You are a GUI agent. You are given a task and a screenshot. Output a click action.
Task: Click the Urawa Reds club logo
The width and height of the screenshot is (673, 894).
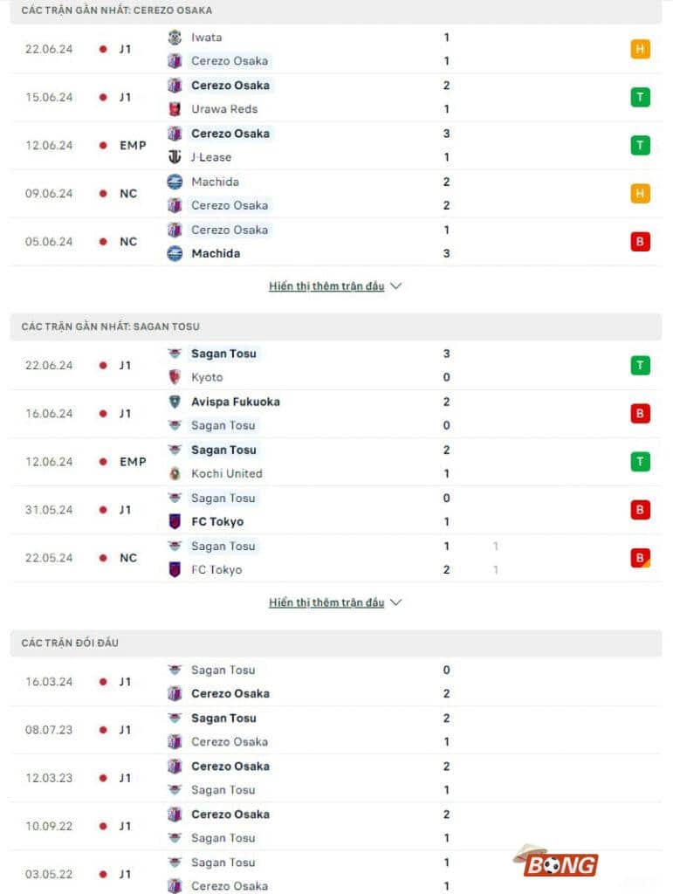coord(175,109)
